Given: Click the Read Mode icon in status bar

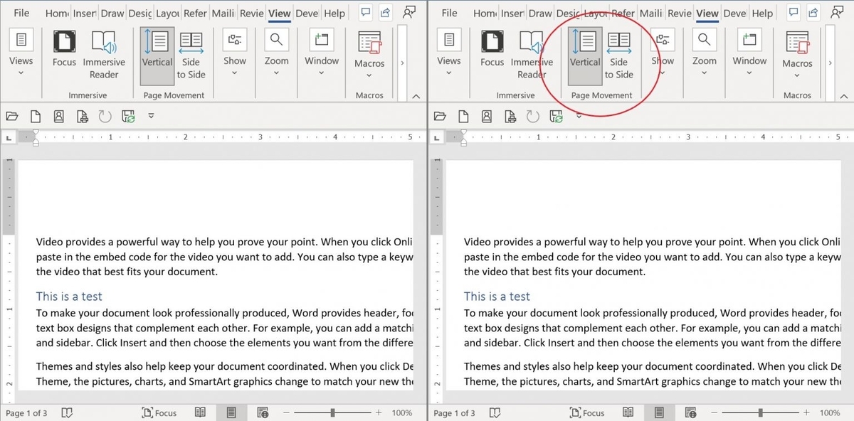Looking at the screenshot, I should pyautogui.click(x=200, y=412).
